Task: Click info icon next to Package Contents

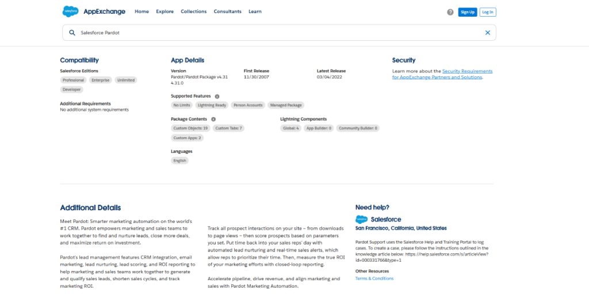Action: 213,119
